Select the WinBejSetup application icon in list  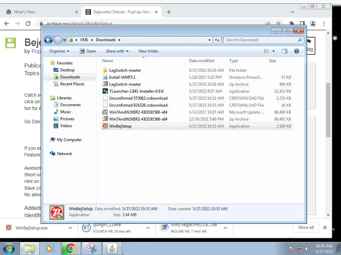(105, 126)
